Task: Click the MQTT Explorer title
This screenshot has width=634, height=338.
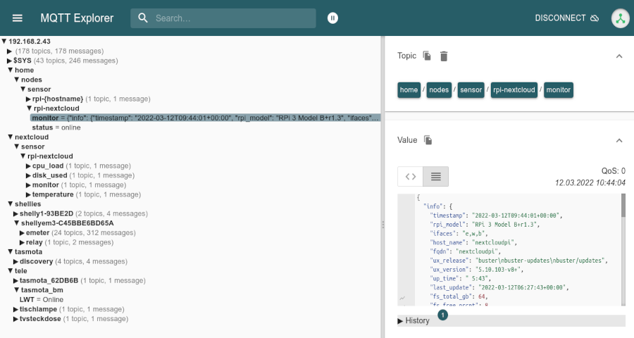Action: pos(77,18)
